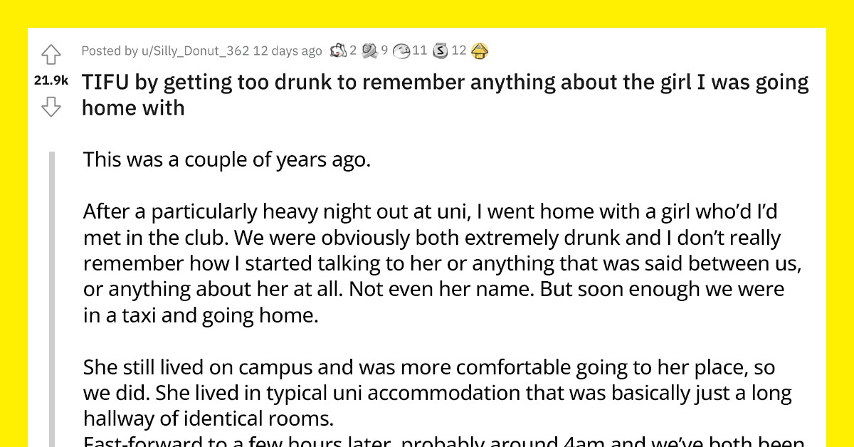Viewport: 854px width, 447px height.
Task: Click the handshake Wholesome award icon
Action: pos(369,51)
